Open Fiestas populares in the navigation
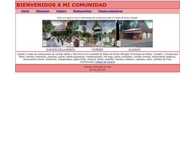The height and width of the screenshot is (146, 195). (x=110, y=11)
